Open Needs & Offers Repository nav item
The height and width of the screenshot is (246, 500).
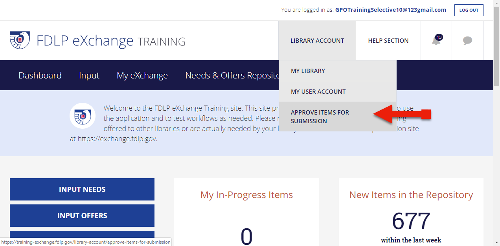tap(232, 75)
